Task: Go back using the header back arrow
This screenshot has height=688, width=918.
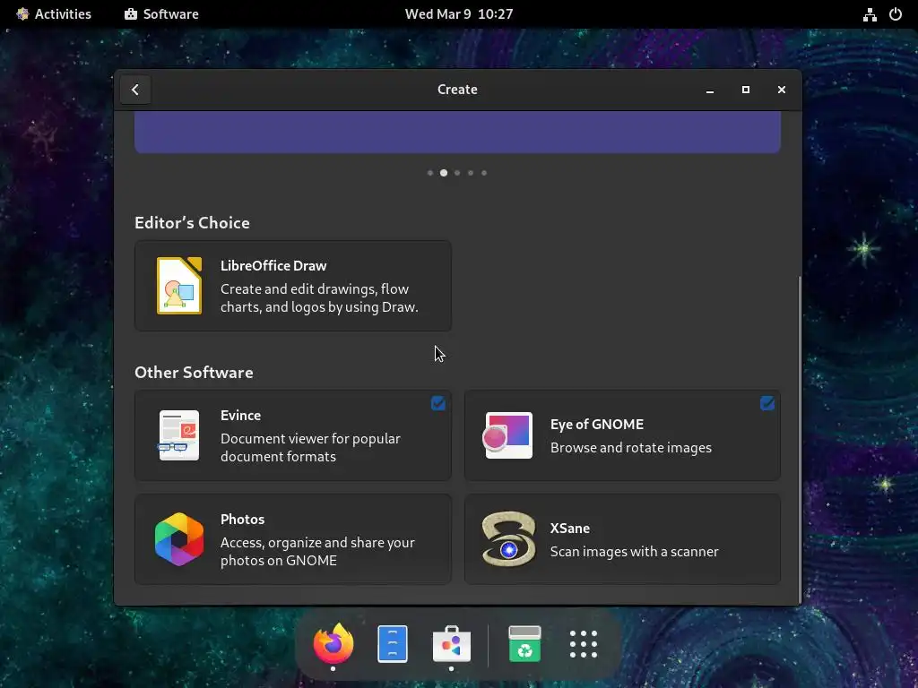Action: click(x=135, y=90)
